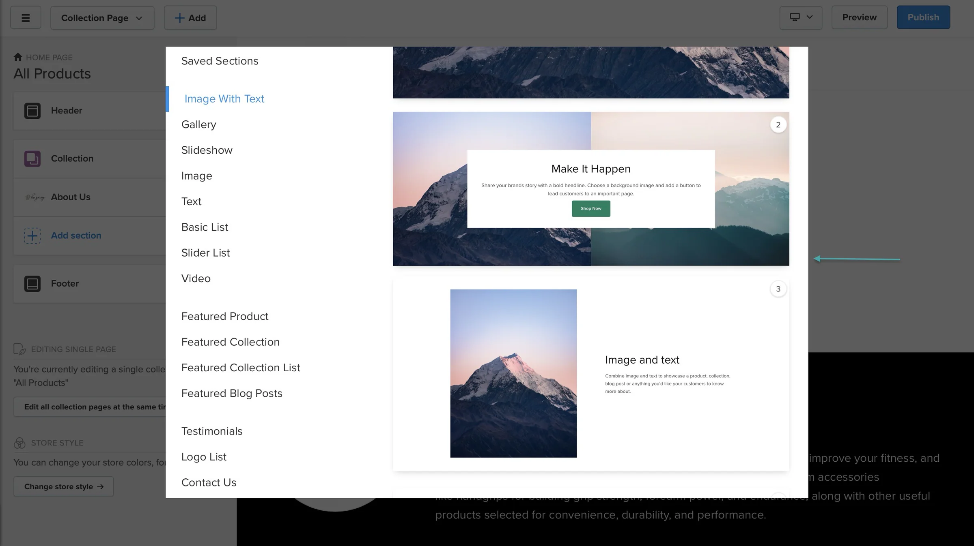Image resolution: width=974 pixels, height=546 pixels.
Task: Click the monitor device icon
Action: pyautogui.click(x=795, y=17)
